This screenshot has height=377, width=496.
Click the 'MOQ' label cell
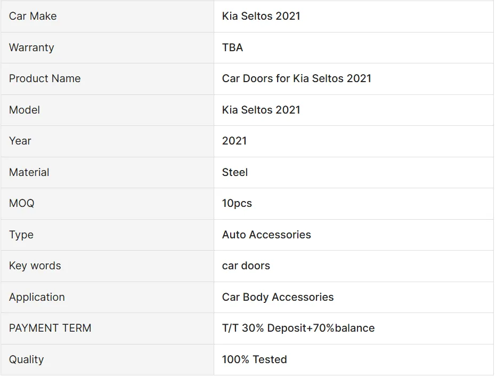[x=21, y=203]
